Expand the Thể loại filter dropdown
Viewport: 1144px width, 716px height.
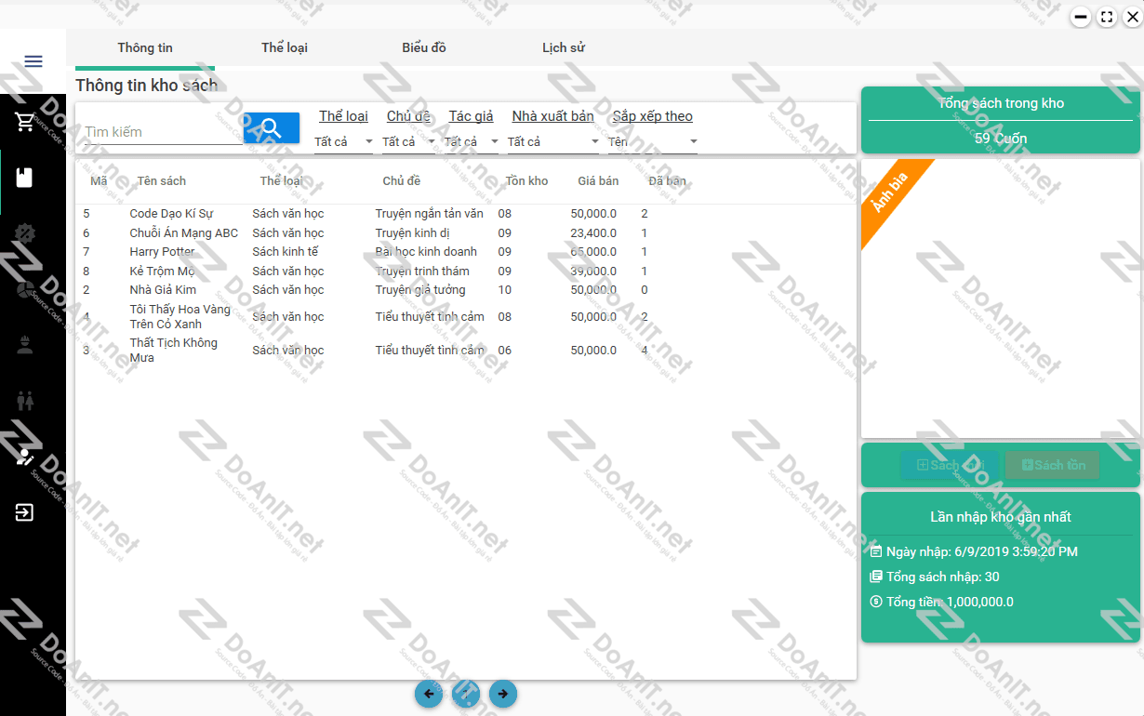(x=343, y=142)
